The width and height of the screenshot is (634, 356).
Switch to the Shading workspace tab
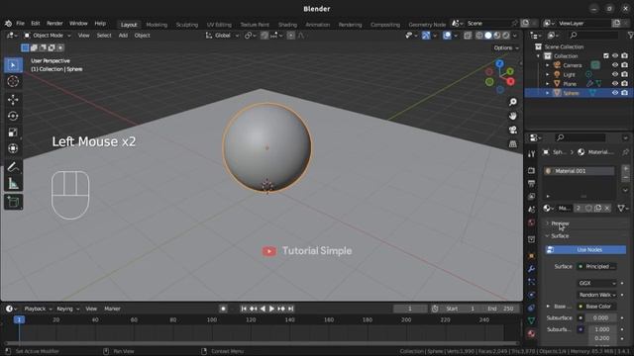(x=287, y=25)
